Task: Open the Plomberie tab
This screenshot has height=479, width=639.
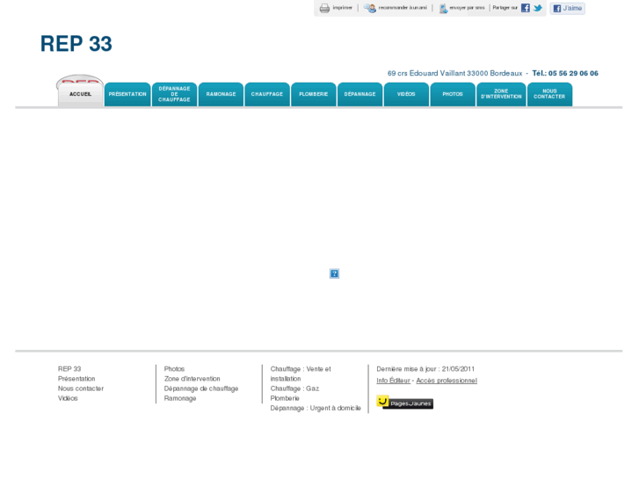Action: (314, 94)
